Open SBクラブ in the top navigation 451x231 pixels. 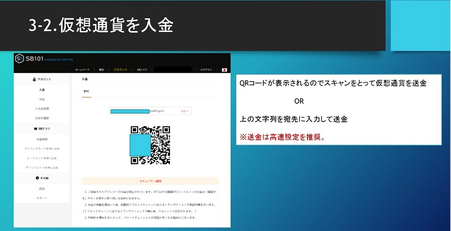click(142, 70)
